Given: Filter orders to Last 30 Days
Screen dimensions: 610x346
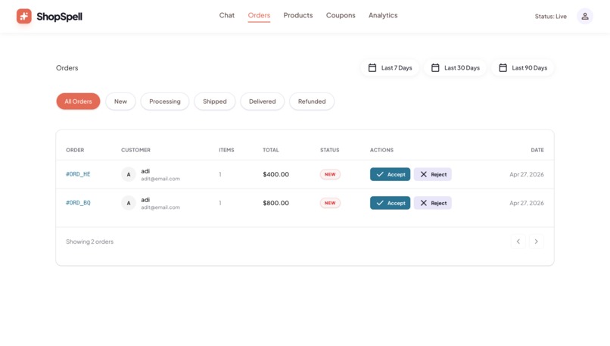Looking at the screenshot, I should pyautogui.click(x=455, y=67).
